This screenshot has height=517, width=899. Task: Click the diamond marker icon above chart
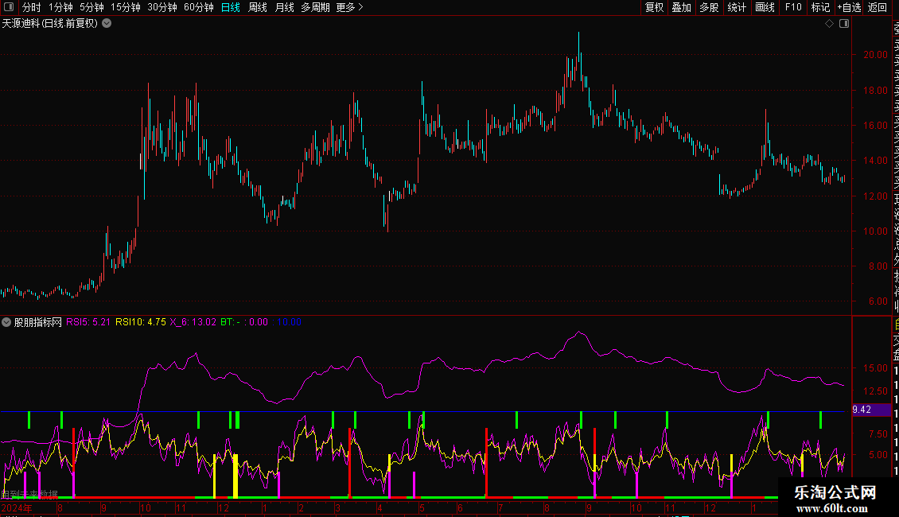(x=829, y=24)
